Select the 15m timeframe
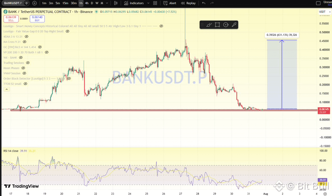332x196 pixels. tap(65, 3)
